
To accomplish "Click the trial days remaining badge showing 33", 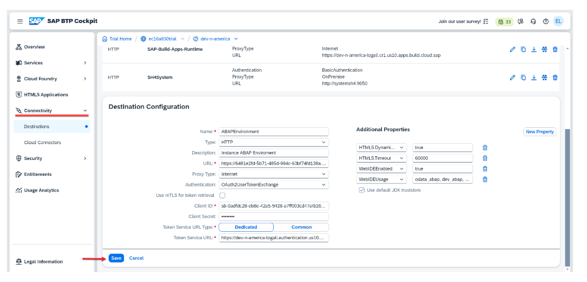I will pyautogui.click(x=504, y=22).
